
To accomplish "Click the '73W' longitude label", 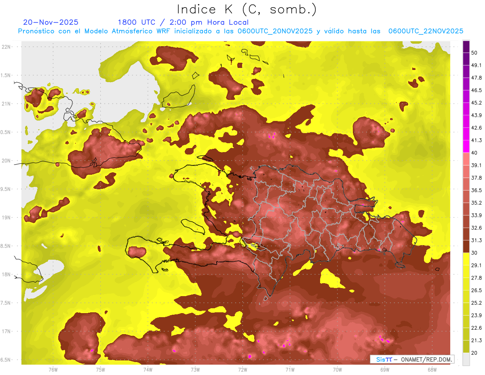I will [195, 369].
